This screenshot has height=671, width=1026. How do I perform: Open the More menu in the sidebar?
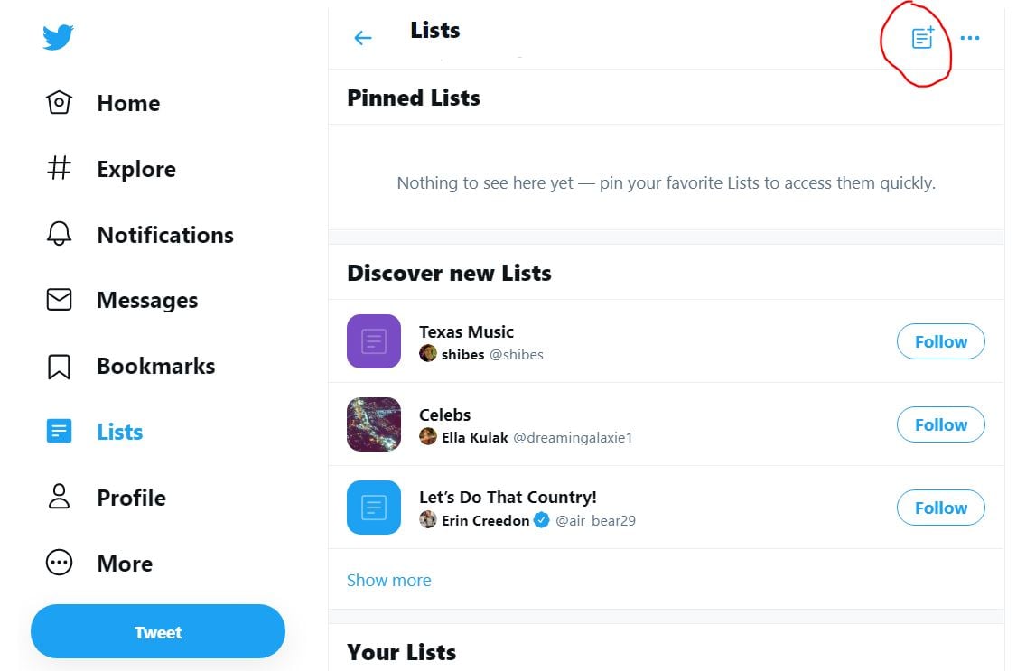pos(58,562)
